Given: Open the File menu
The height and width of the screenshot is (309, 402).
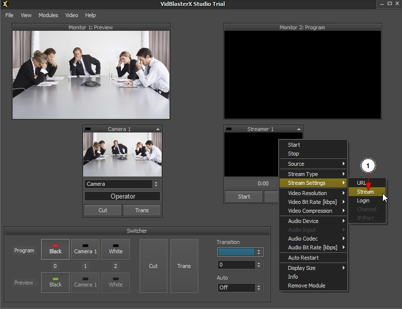Looking at the screenshot, I should point(9,15).
